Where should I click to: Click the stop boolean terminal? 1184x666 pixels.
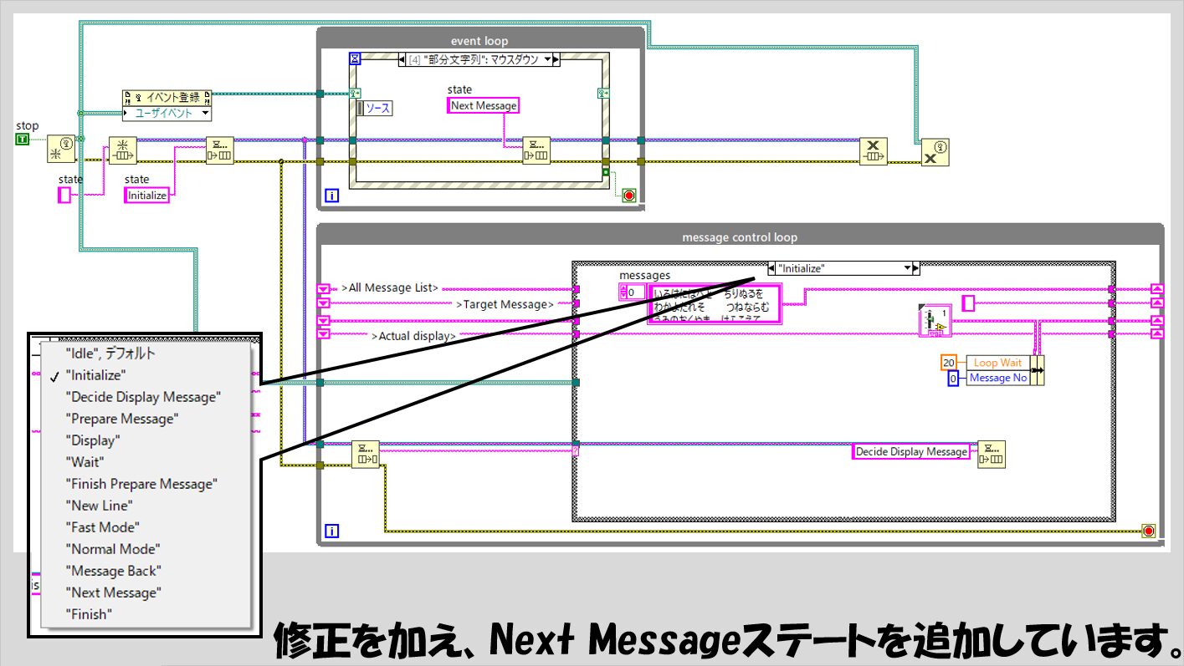click(x=23, y=138)
